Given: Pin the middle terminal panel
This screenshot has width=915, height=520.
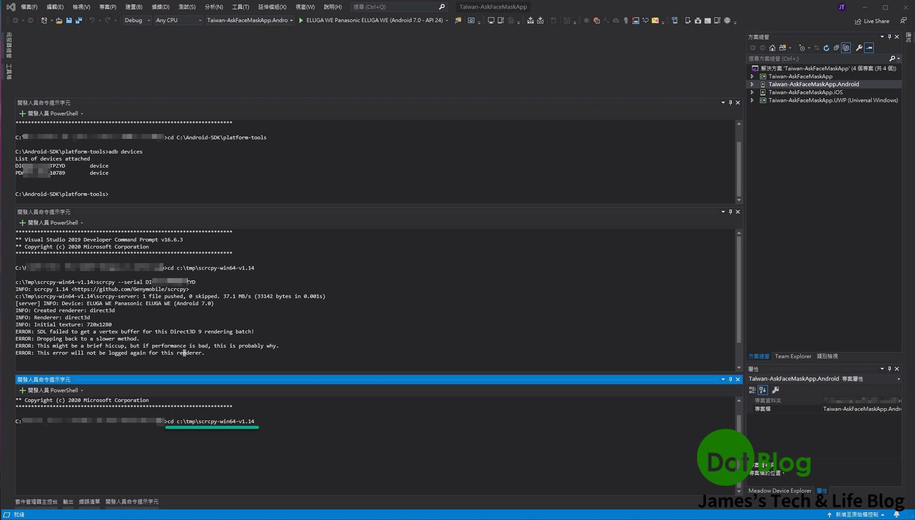Looking at the screenshot, I should tap(730, 212).
